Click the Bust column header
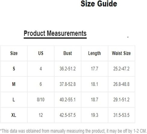147x134 pixels. tap(67, 53)
